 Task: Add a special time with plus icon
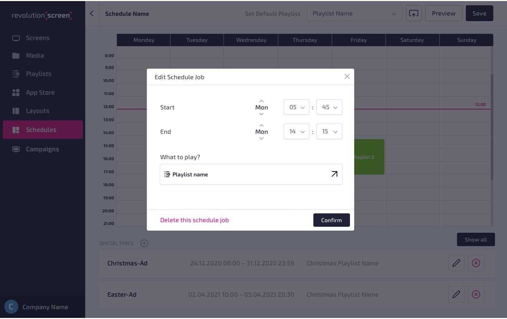(144, 243)
